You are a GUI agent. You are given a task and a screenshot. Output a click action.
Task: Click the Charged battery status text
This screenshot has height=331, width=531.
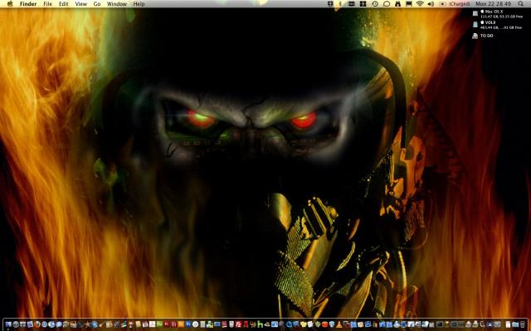(x=460, y=4)
